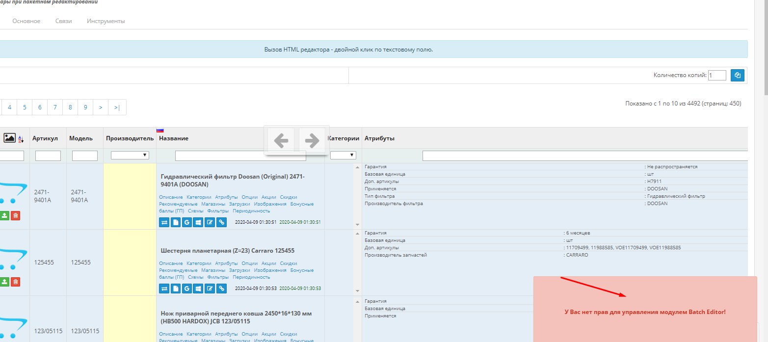Click the copy products icon beside Количество копий
Screen dimensions: 768x342
[x=738, y=75]
